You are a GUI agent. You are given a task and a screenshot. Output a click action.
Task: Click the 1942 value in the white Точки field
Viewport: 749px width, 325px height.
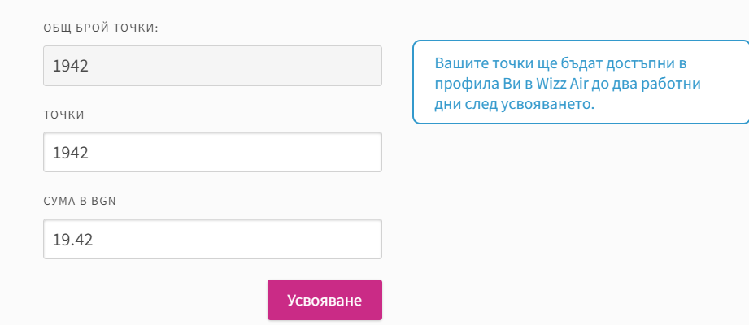tap(70, 152)
